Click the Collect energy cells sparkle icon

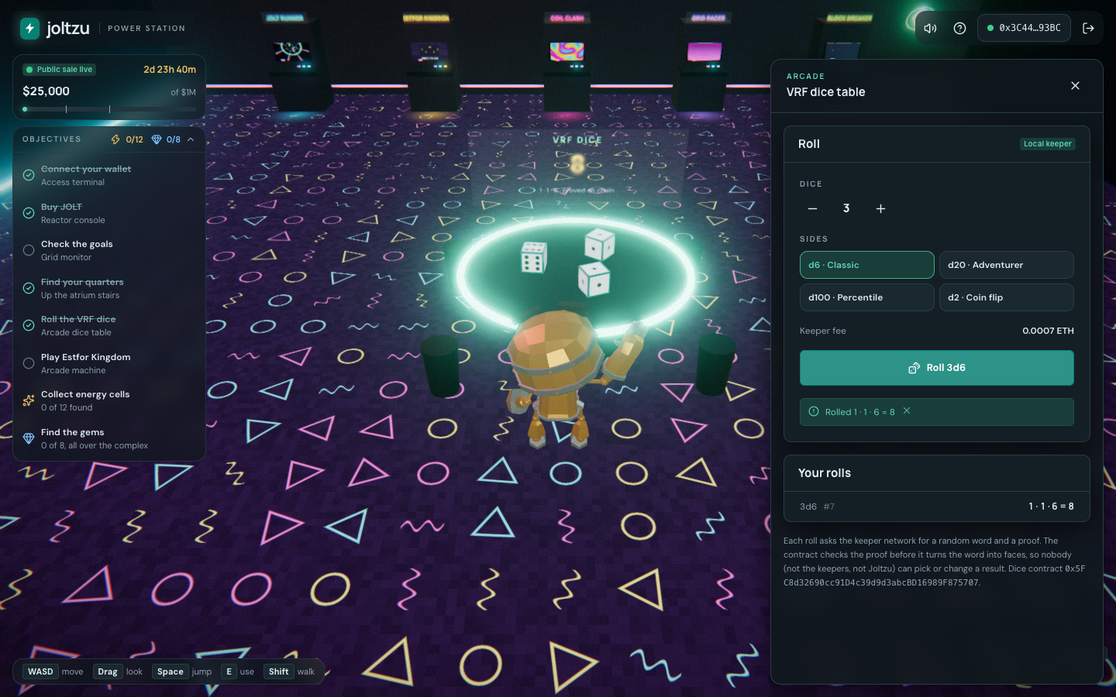coord(29,400)
